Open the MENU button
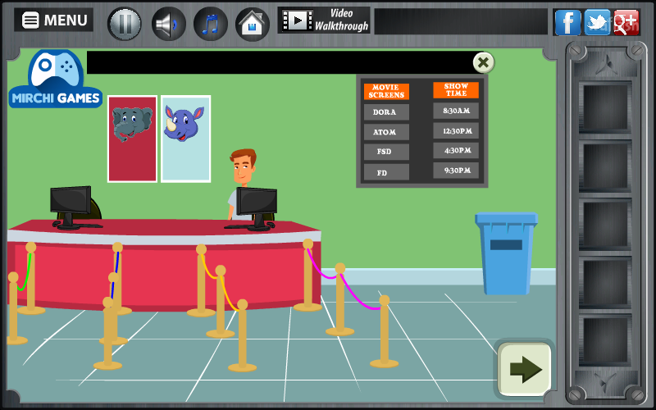656x410 pixels. (x=53, y=20)
